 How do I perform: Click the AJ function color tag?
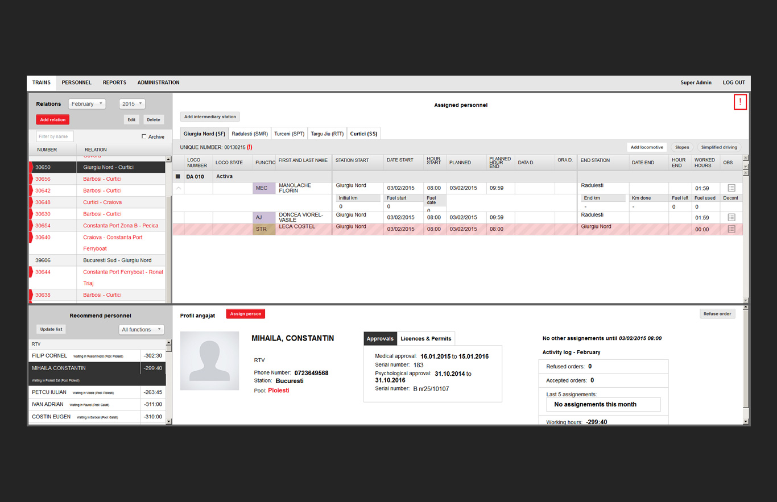click(264, 217)
